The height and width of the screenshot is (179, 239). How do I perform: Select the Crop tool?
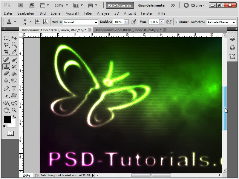point(6,52)
